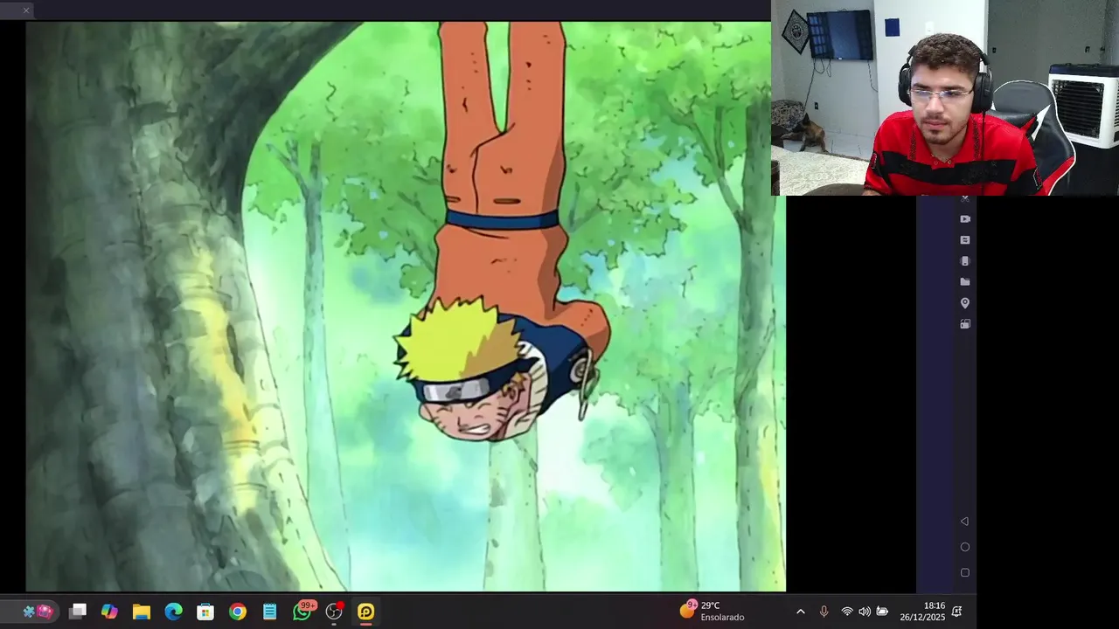Click the shake device icon in sidebar
Viewport: 1119px width, 629px height.
tap(965, 261)
